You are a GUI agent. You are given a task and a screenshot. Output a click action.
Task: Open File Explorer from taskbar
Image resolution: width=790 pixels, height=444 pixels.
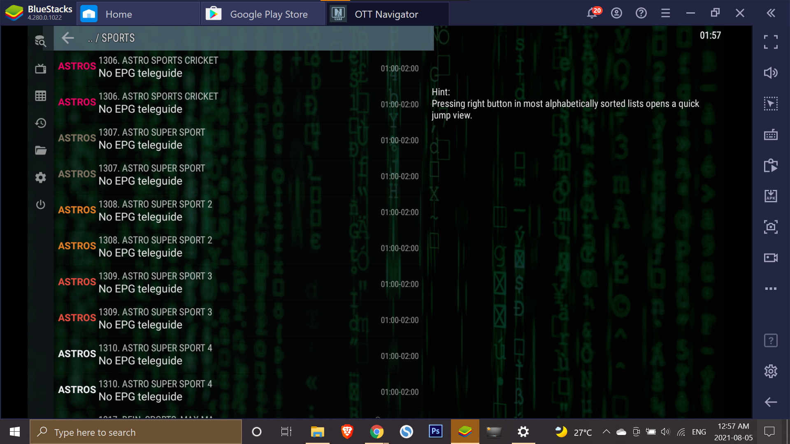tap(317, 432)
